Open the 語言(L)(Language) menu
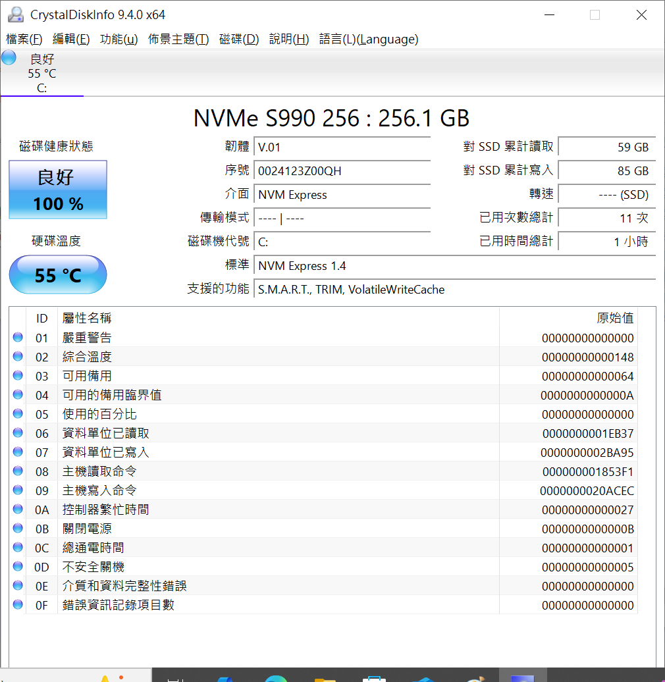Viewport: 665px width, 682px height. coord(368,39)
